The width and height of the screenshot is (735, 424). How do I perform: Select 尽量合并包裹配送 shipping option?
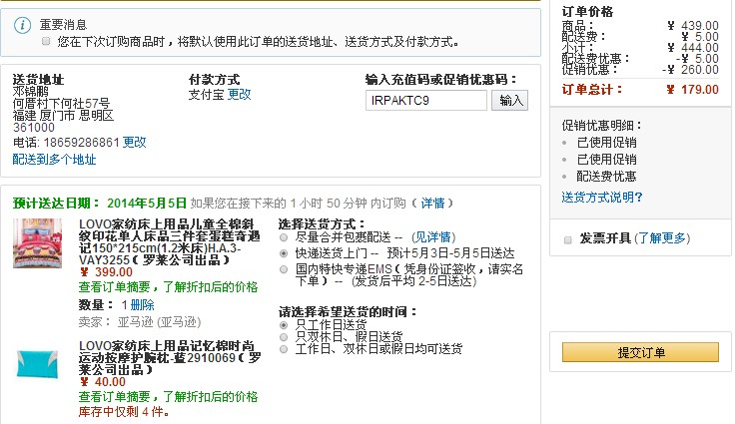[286, 238]
